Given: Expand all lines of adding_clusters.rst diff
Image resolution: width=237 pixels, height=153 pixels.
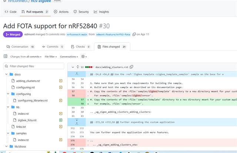Looking at the screenshot, I should click(78, 67).
